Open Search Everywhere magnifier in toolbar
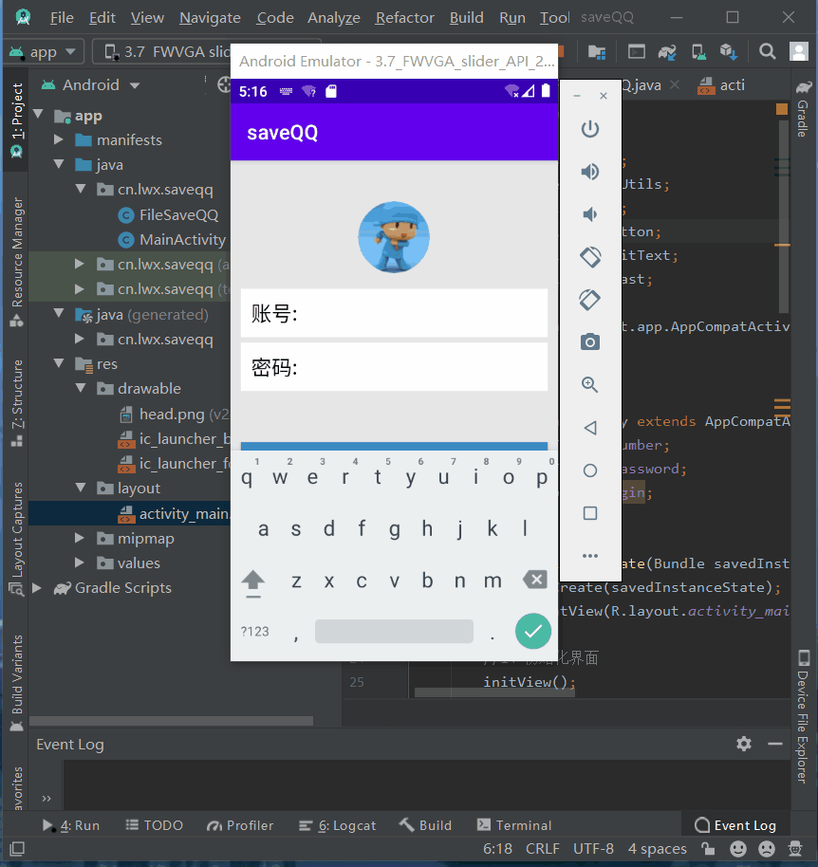818x867 pixels. (767, 52)
